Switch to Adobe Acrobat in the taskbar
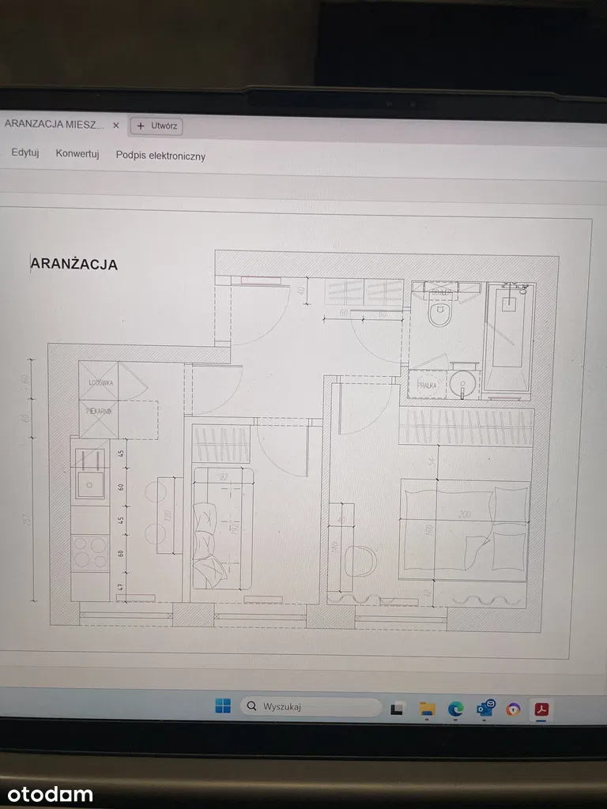The image size is (607, 809). click(542, 709)
